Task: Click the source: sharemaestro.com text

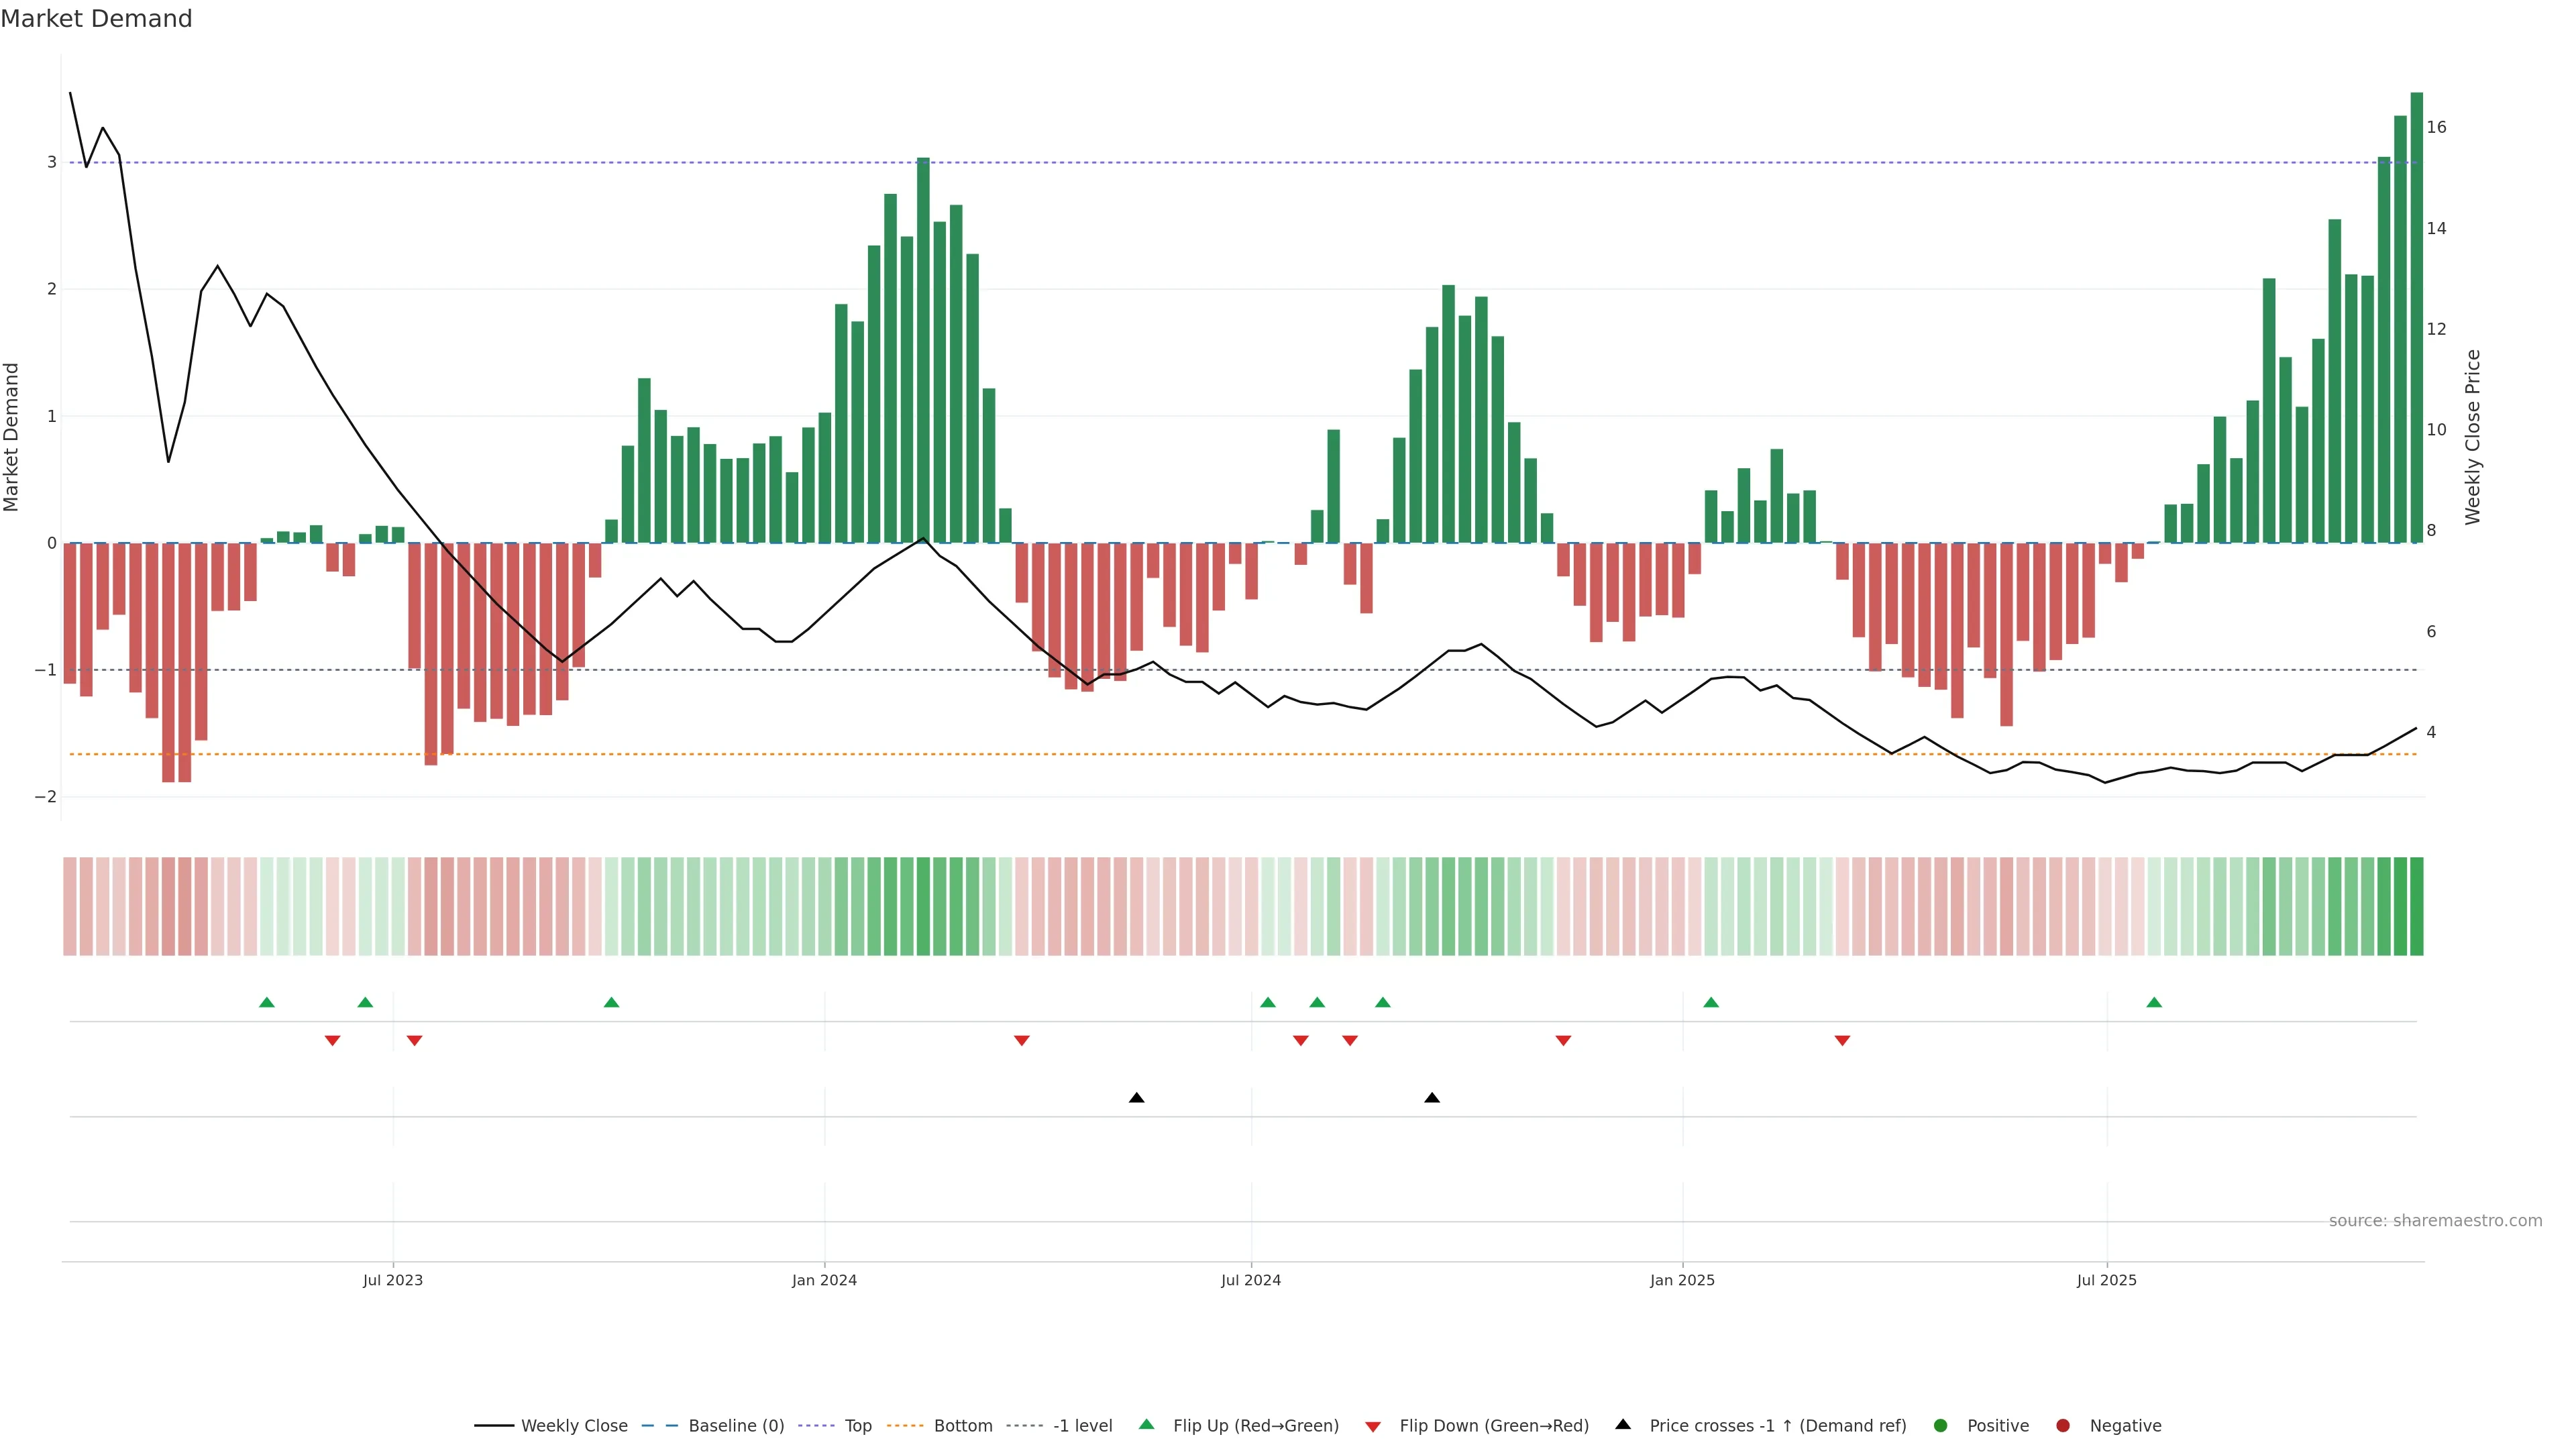Action: click(x=2435, y=1220)
